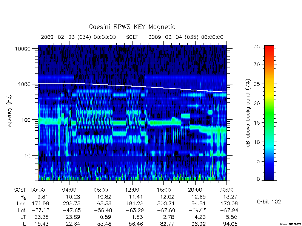The image size is (302, 226).
Task: Click the 'Orbit 102' label
Action: coord(269,202)
